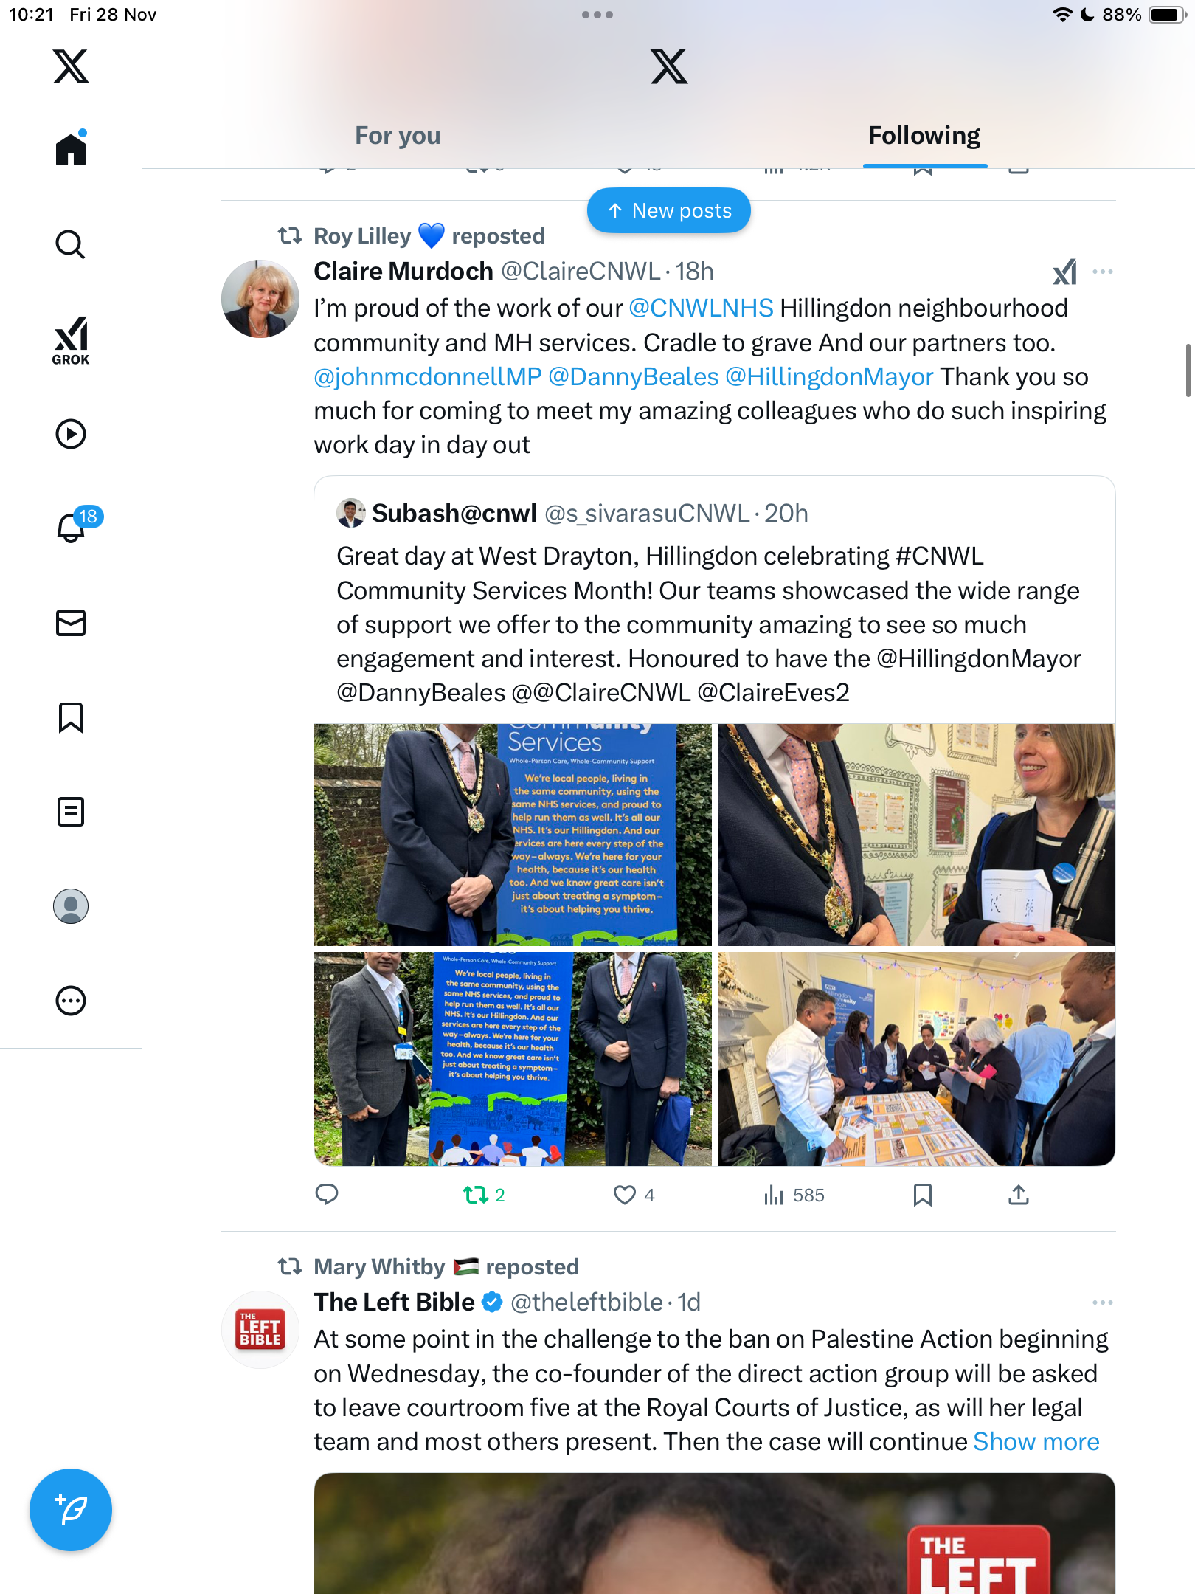1195x1594 pixels.
Task: Open the Messages envelope icon
Action: (71, 623)
